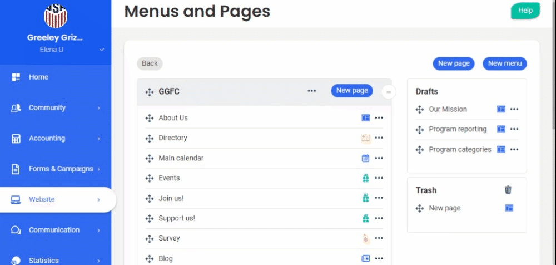Open the Support us! options ellipsis
The image size is (556, 265).
click(x=379, y=218)
